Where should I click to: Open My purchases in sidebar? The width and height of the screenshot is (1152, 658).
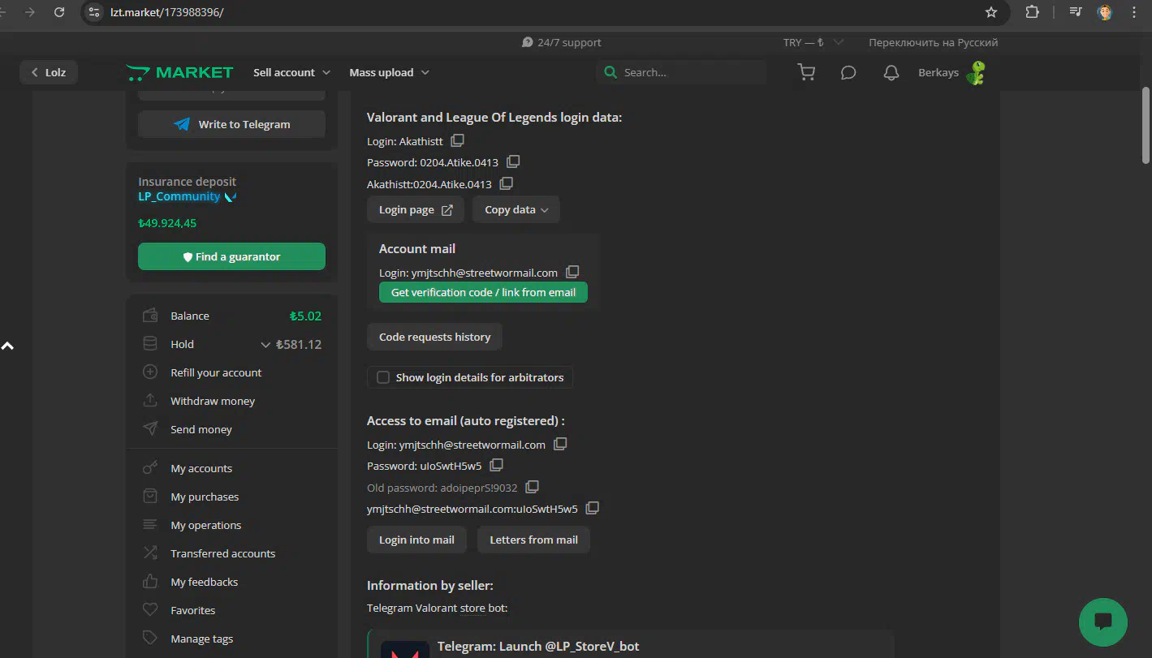pyautogui.click(x=205, y=497)
